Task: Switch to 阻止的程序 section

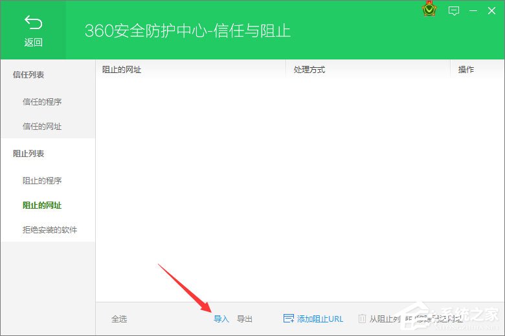Action: coord(42,181)
